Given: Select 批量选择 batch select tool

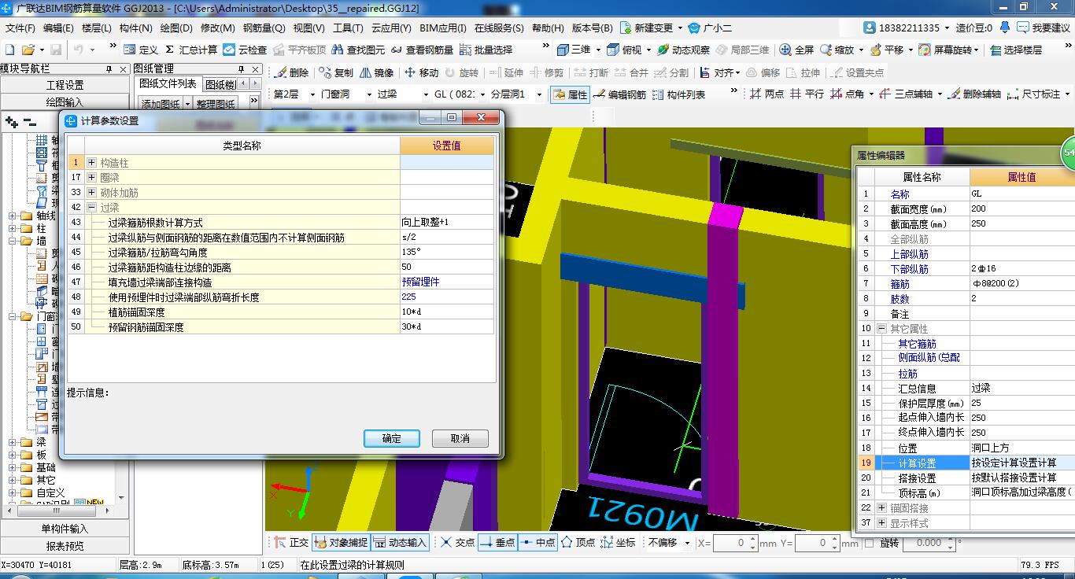Looking at the screenshot, I should [x=486, y=50].
